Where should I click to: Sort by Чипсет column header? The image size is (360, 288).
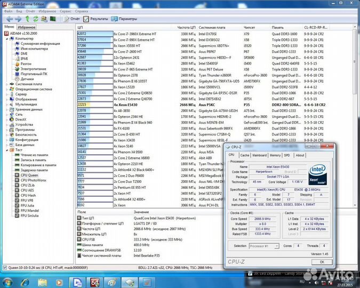click(250, 27)
